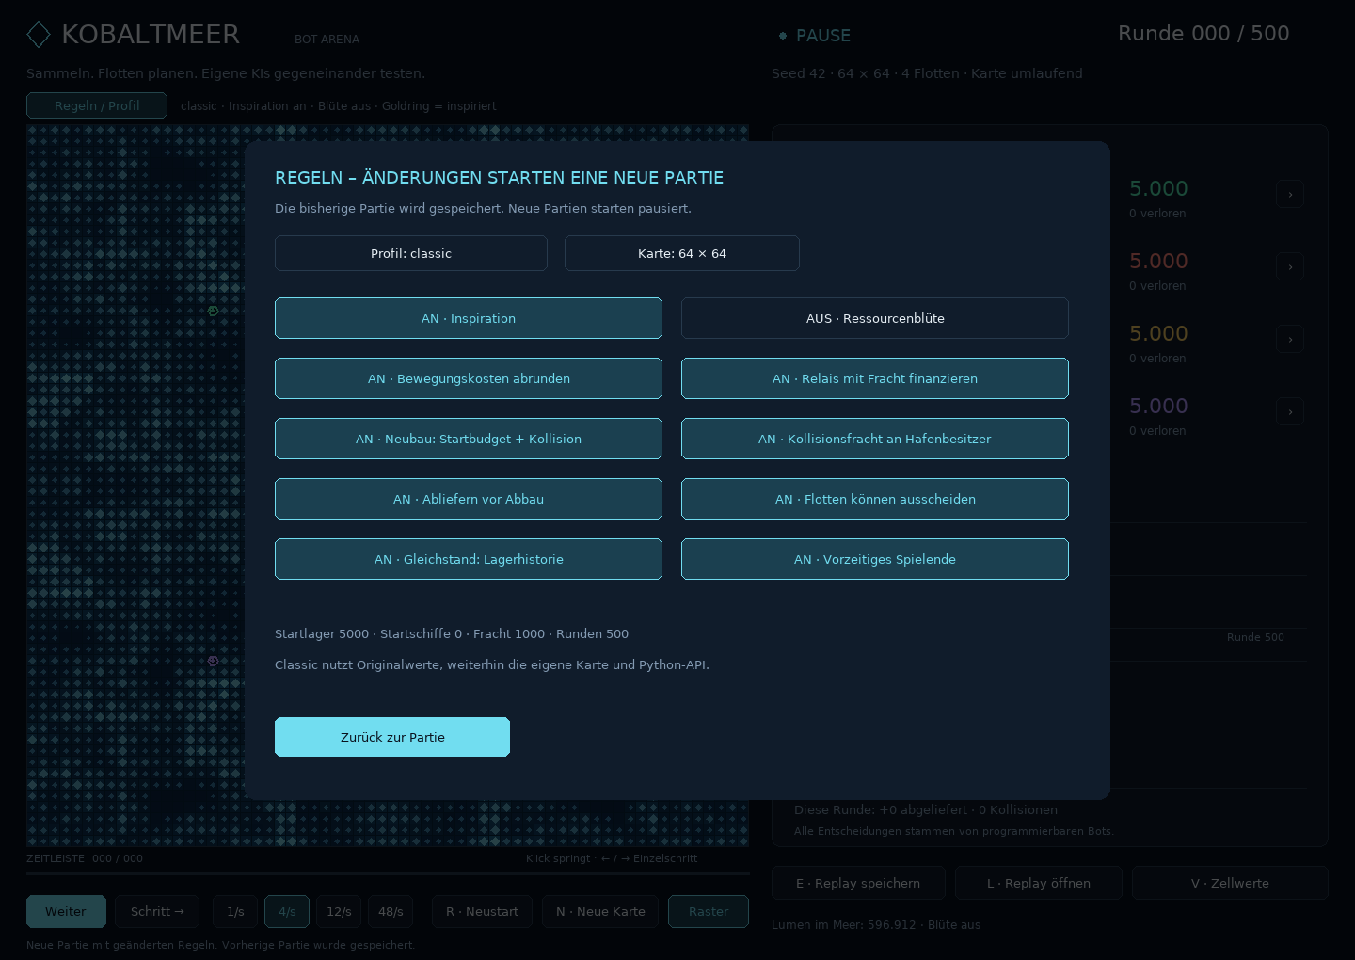This screenshot has width=1355, height=960.
Task: Open the Regeln / Profil panel
Action: (97, 105)
